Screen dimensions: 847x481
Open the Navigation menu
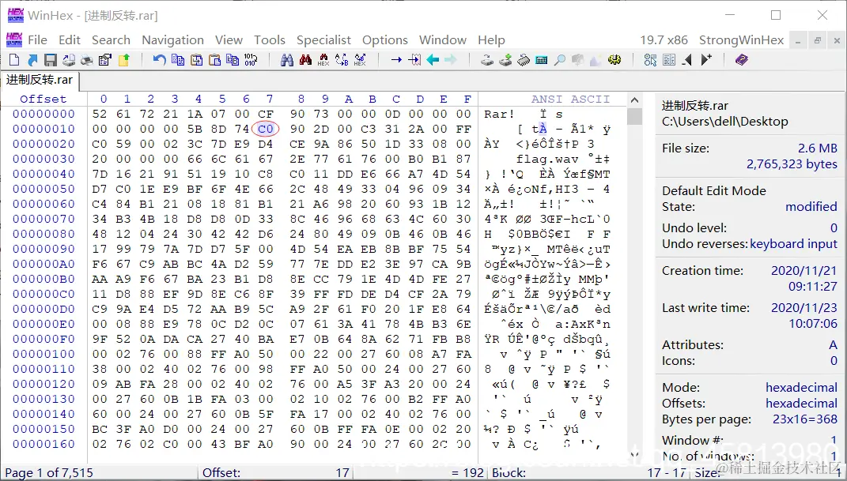(x=173, y=40)
